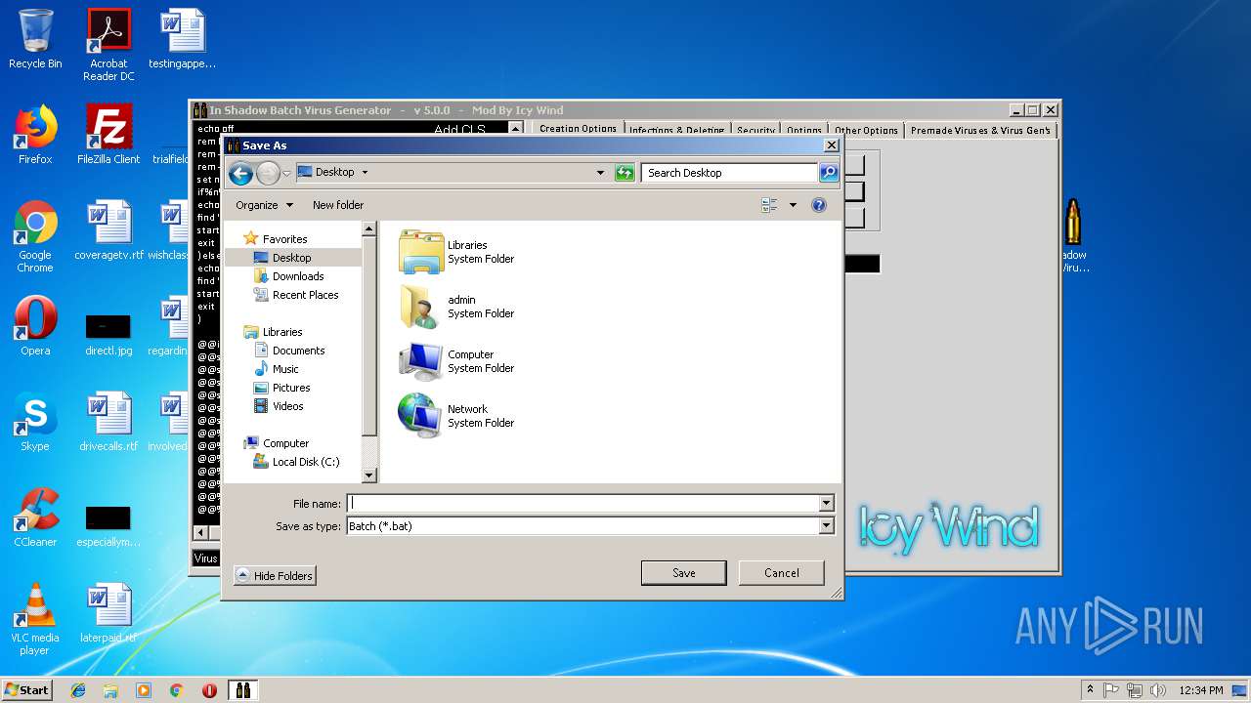Open Windows Explorer from taskbar
Viewport: 1251px width, 703px height.
tap(110, 690)
